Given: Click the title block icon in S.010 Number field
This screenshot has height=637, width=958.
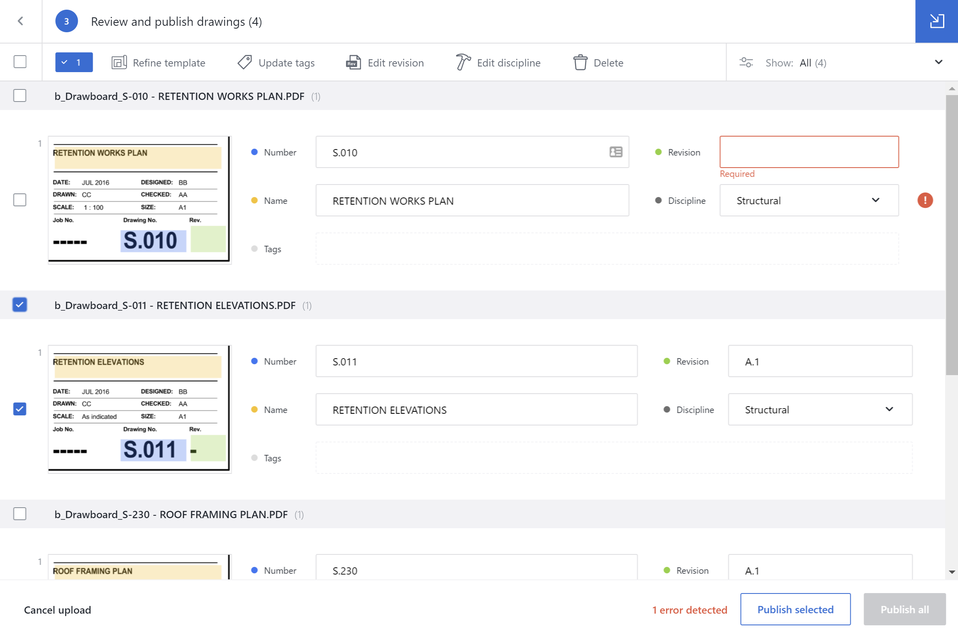Looking at the screenshot, I should (616, 152).
